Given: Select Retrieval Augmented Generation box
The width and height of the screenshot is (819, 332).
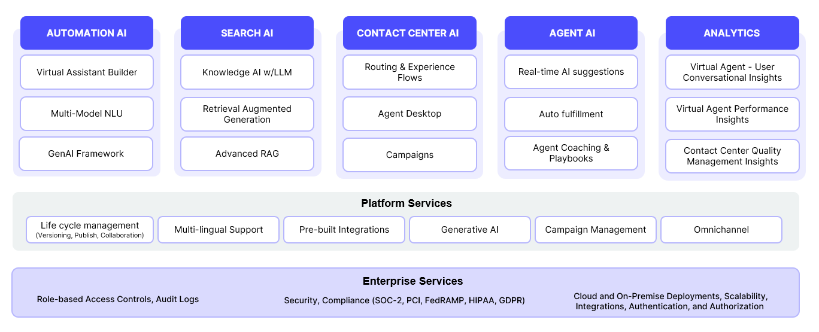Looking at the screenshot, I should pyautogui.click(x=247, y=114).
